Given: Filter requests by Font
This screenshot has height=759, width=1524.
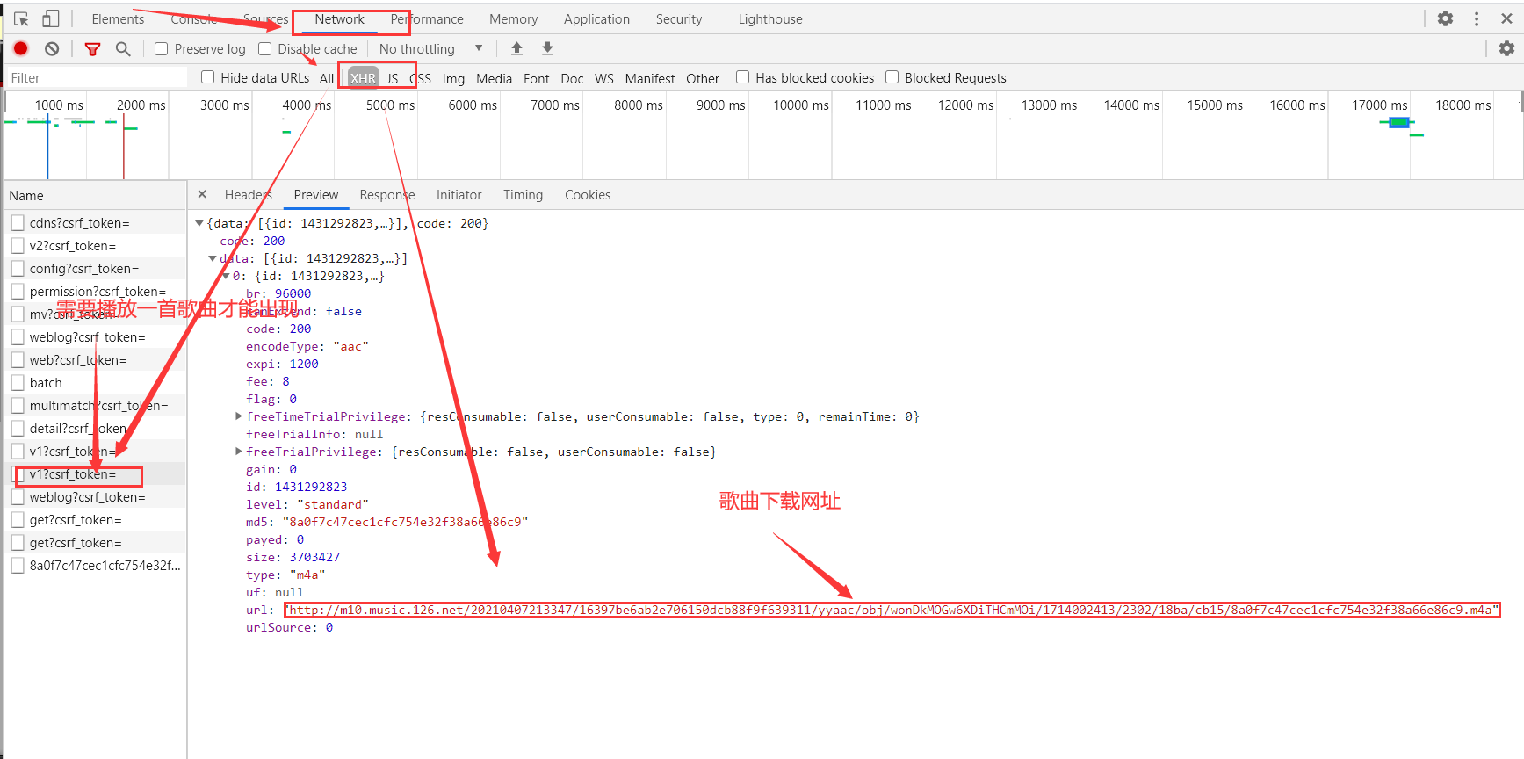Looking at the screenshot, I should tap(536, 78).
